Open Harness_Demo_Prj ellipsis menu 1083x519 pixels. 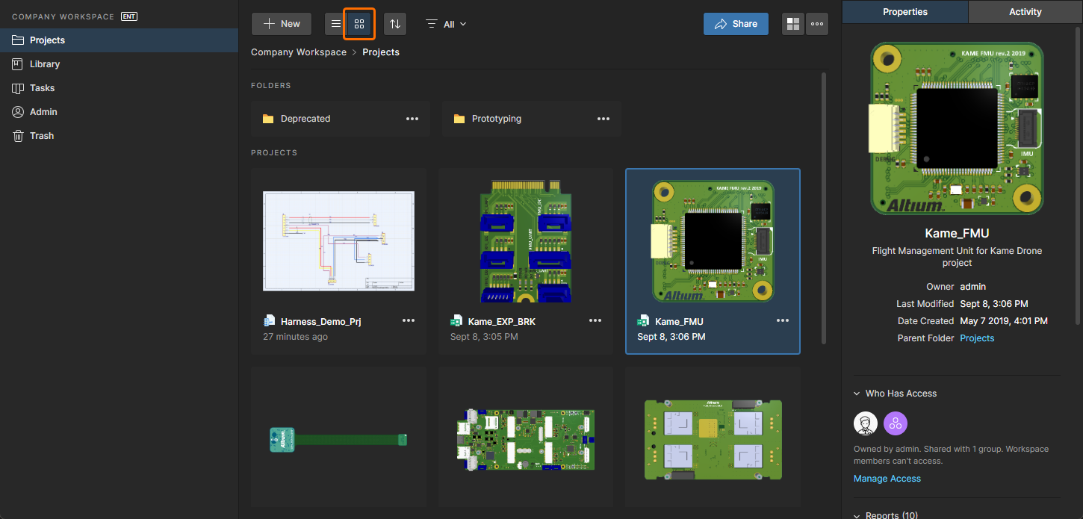point(409,320)
